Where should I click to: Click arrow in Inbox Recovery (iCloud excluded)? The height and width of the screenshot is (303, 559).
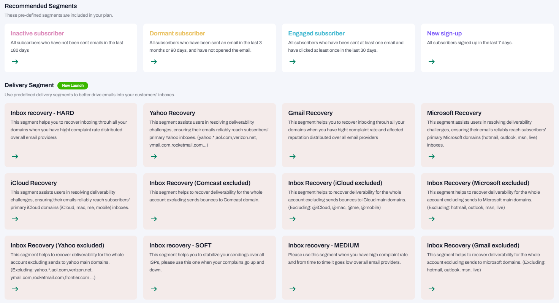[x=292, y=219]
